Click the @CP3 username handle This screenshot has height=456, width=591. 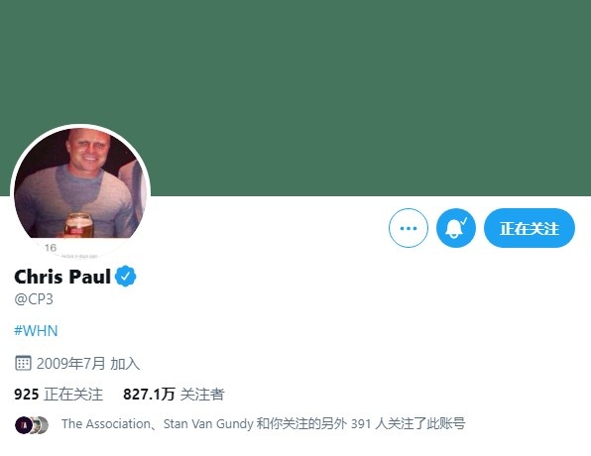(34, 299)
